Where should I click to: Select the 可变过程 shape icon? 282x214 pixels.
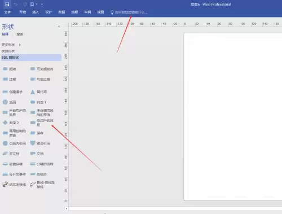coord(33,79)
